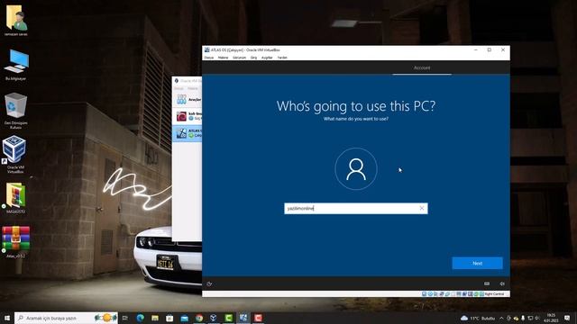This screenshot has height=324, width=577.
Task: Click the USB status icon in VirtualBox
Action: point(447,294)
